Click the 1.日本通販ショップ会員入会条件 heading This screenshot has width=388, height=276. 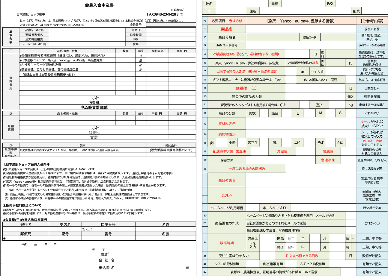point(26,164)
